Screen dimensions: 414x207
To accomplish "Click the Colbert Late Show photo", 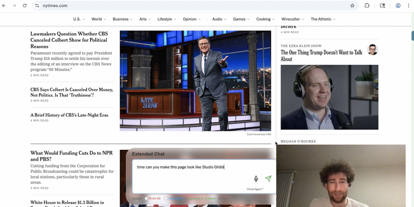I will [195, 81].
